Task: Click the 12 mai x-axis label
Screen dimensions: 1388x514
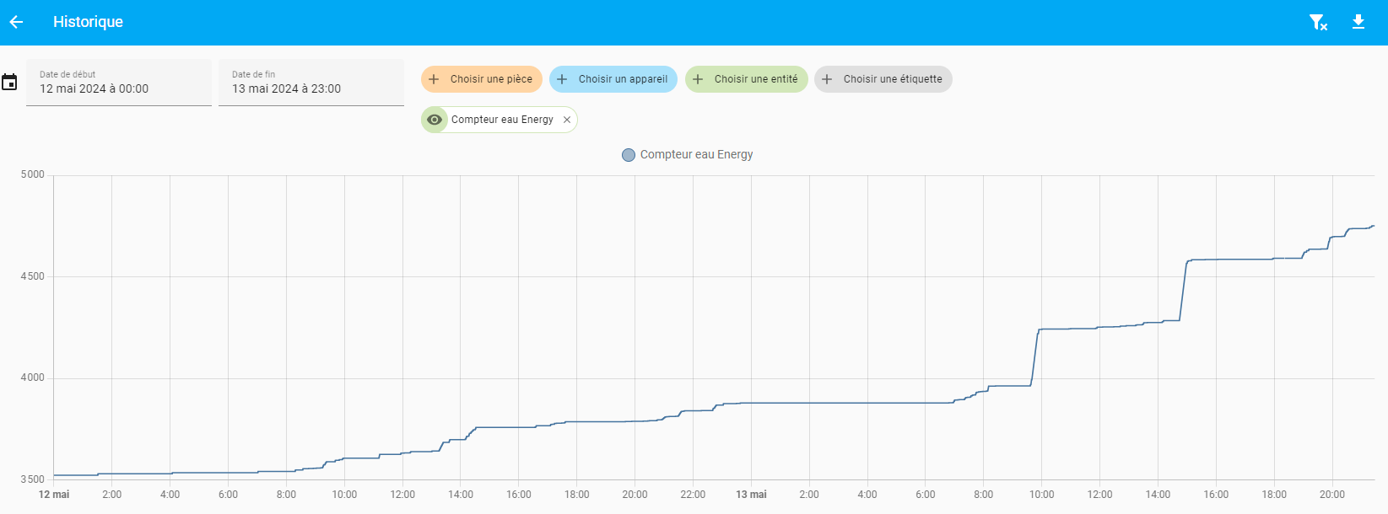Action: 54,495
